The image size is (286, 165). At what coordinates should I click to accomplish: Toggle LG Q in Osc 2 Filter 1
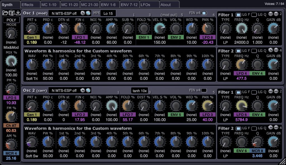[254, 92]
